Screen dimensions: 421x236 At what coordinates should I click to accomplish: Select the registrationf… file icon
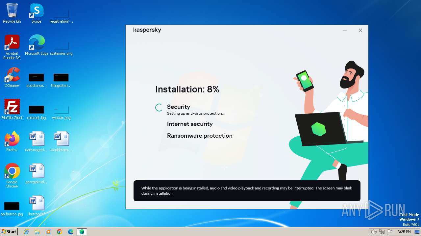point(61,13)
